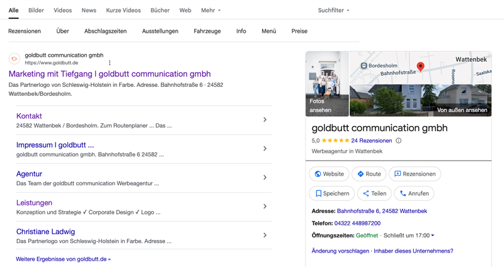This screenshot has width=504, height=267.
Task: Expand the Leistungen sitelink arrow
Action: 265,207
